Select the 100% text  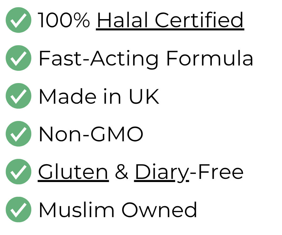point(65,20)
